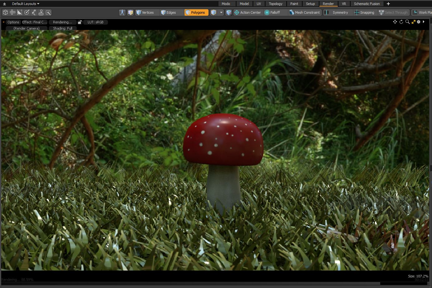The image size is (432, 288).
Task: Click the Size: 107.2% readout
Action: click(418, 276)
